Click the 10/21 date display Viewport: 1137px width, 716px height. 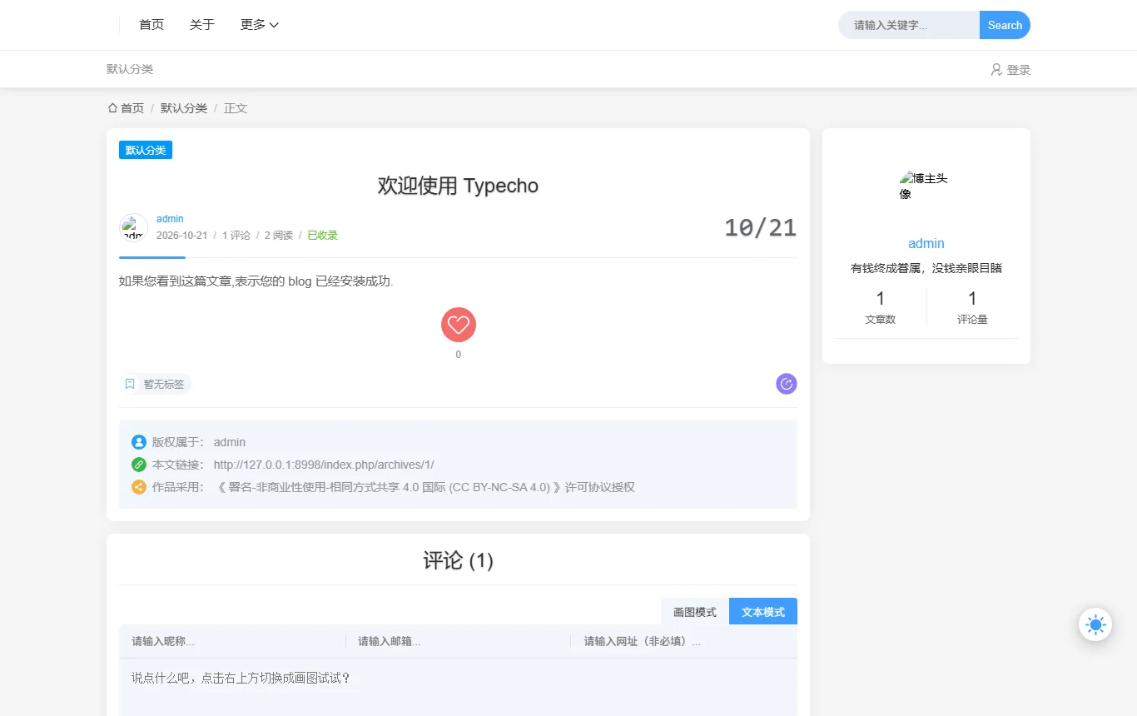click(x=760, y=227)
